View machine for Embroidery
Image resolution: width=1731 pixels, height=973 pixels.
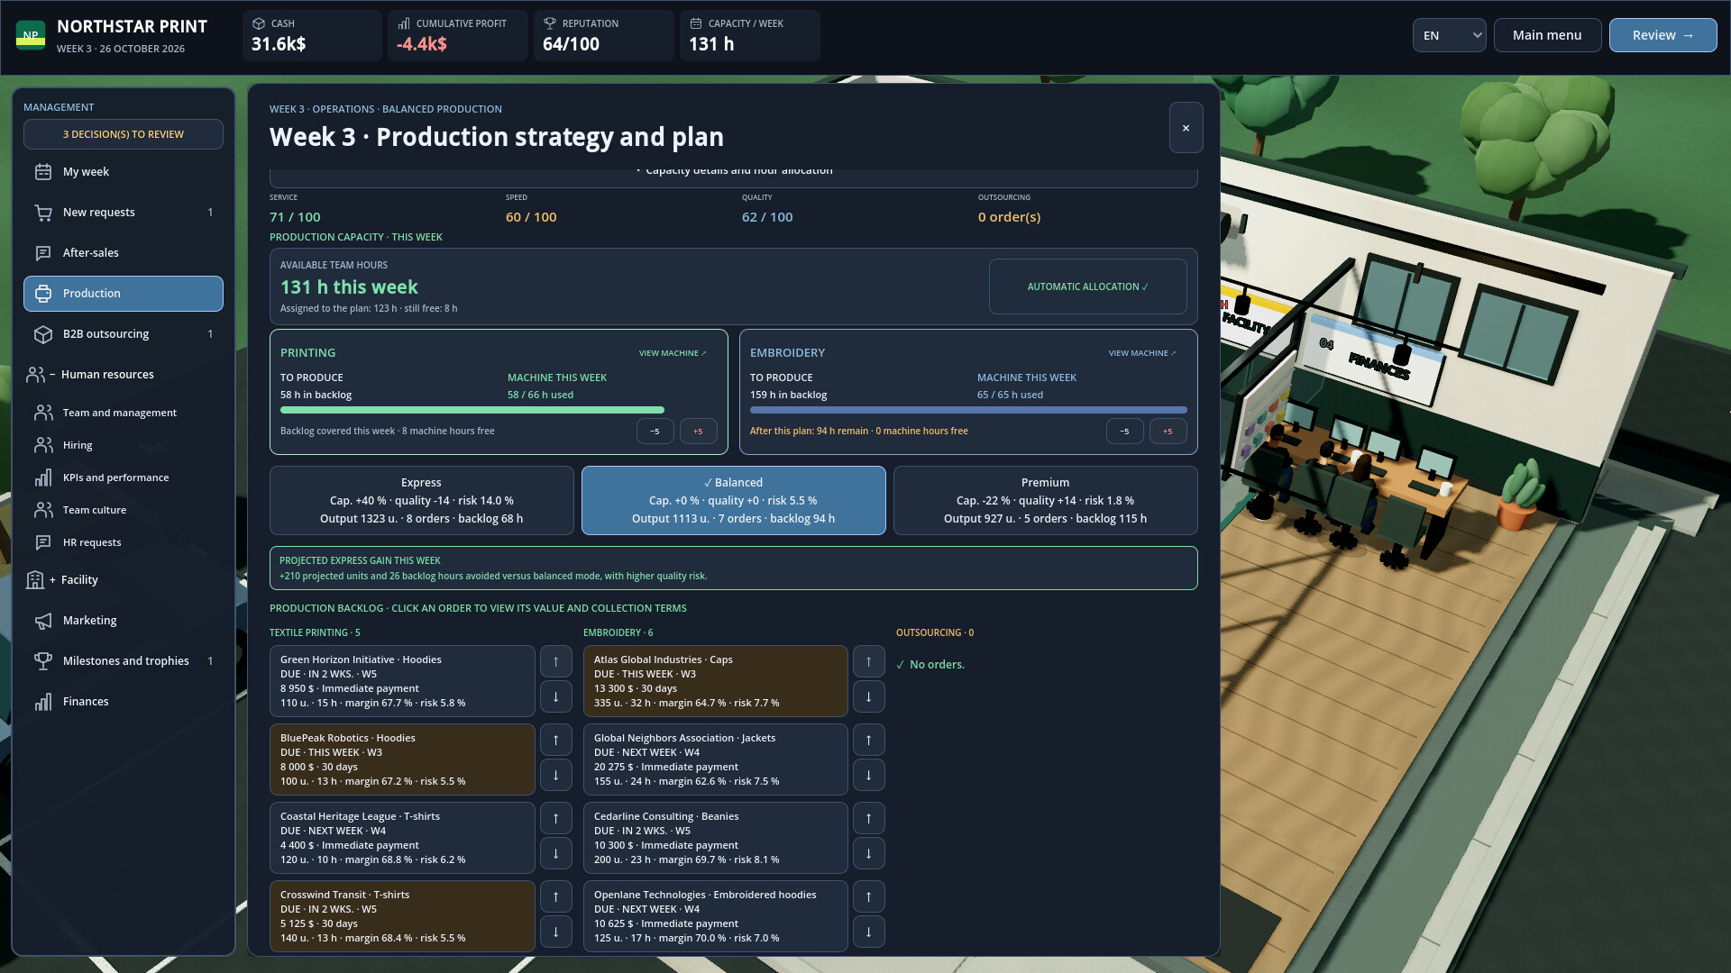pos(1142,353)
